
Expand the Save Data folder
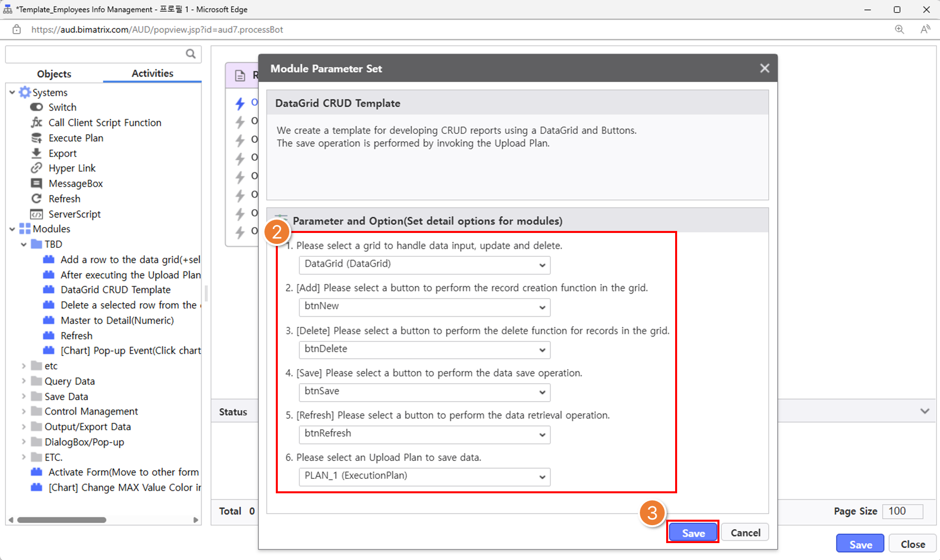[23, 396]
